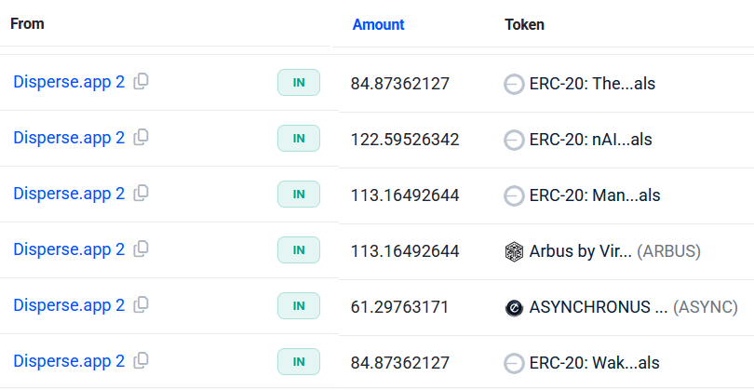Click the From column header
Viewport: 754px width, 390px height.
(27, 23)
